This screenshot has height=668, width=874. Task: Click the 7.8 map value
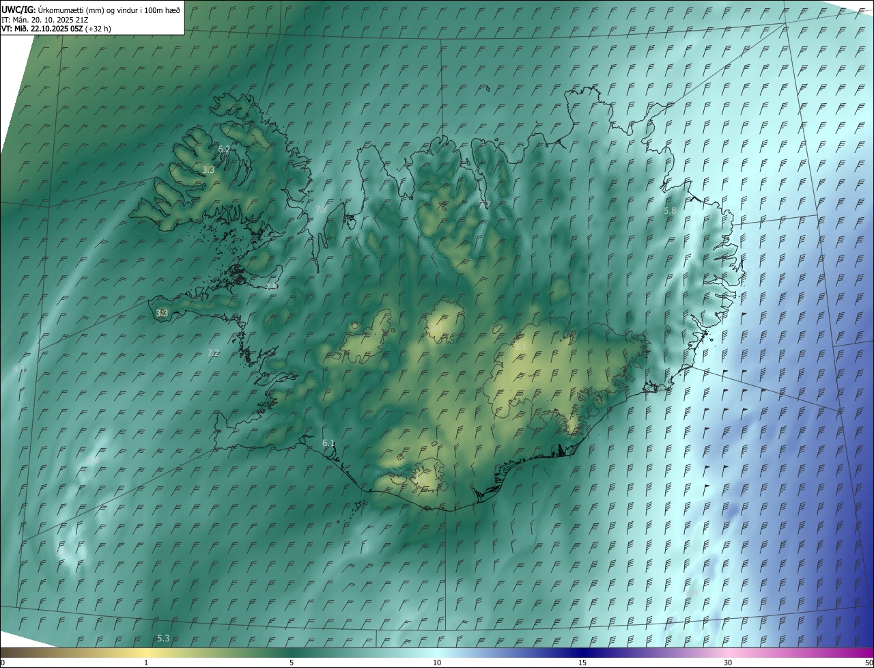(321, 209)
